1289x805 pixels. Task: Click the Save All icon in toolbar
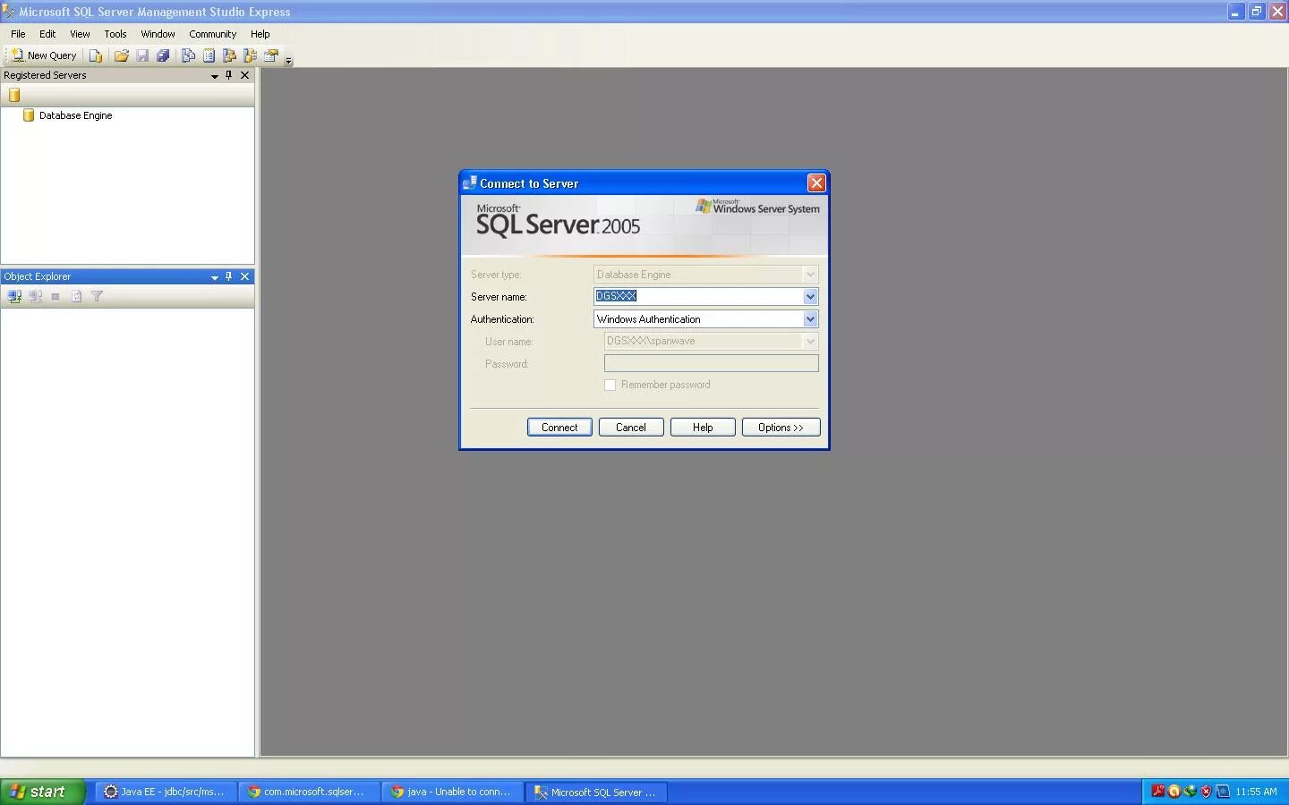(x=163, y=55)
